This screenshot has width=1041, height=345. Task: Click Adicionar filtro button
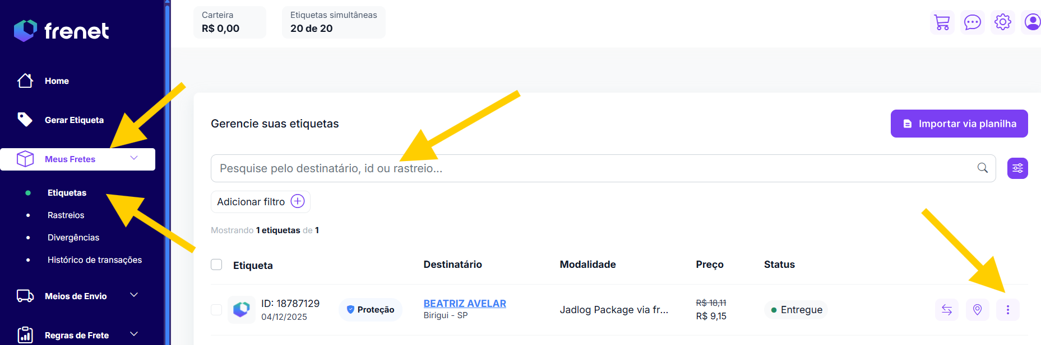[260, 202]
